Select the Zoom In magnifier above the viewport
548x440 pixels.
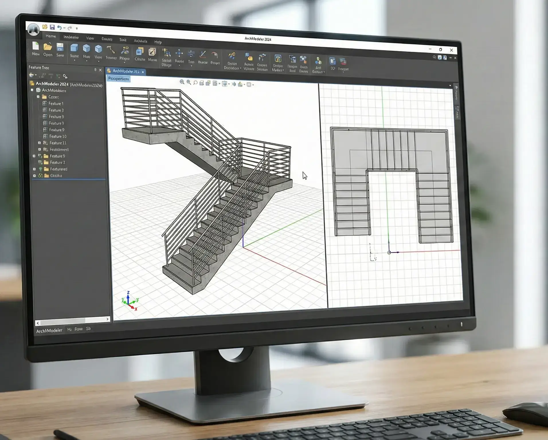(182, 82)
